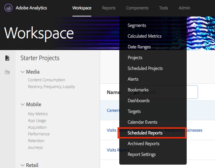215x168 pixels.
Task: Open the App Usage starter project
Action: 37,121
